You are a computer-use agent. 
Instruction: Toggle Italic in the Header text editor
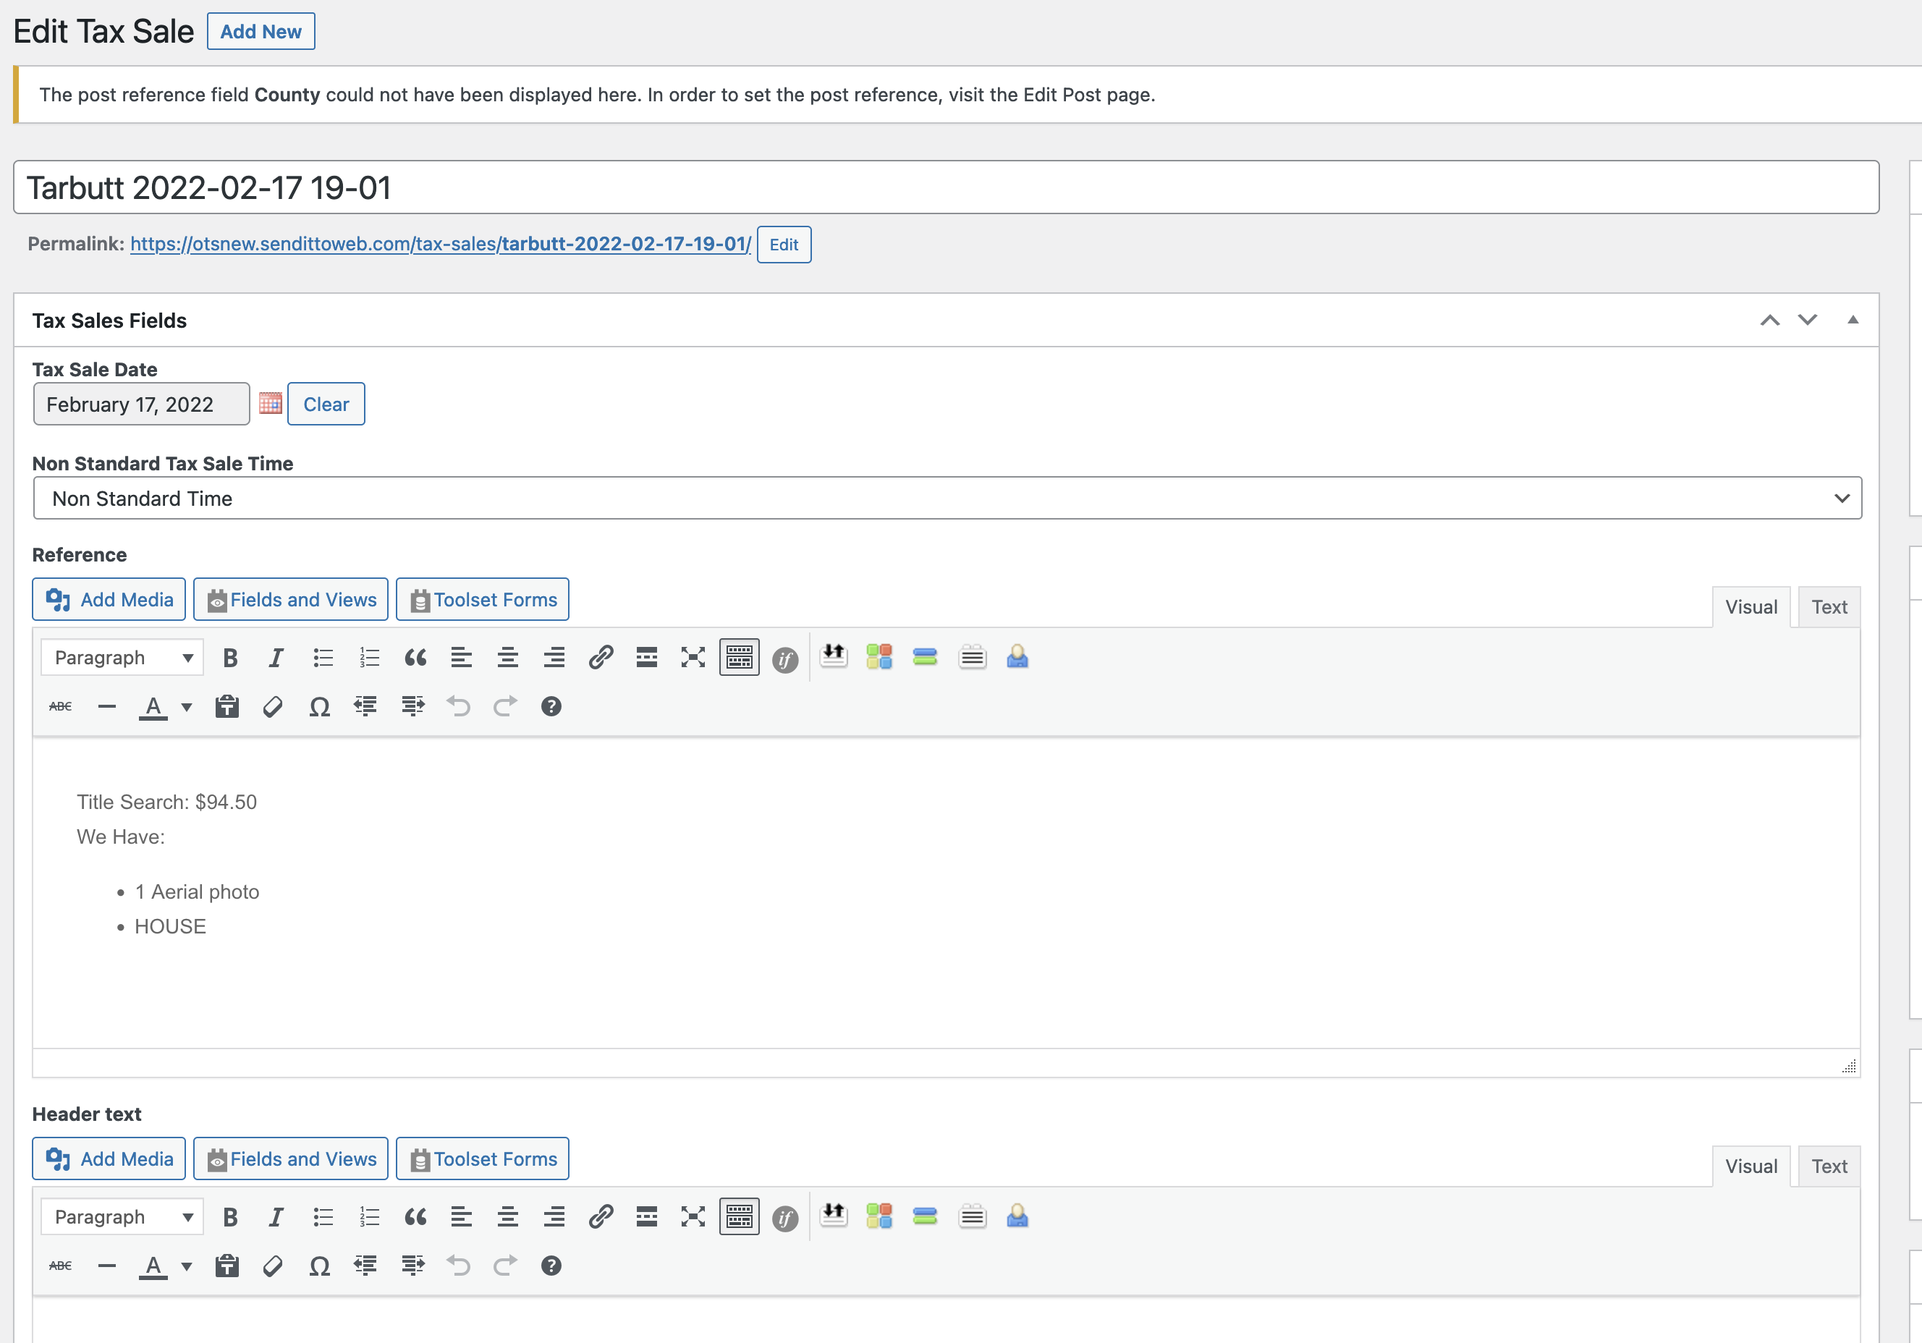coord(276,1217)
